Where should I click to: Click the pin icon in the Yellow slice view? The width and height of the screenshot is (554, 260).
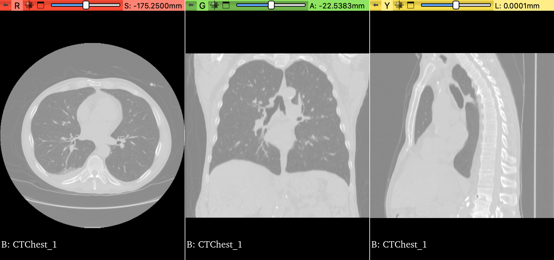click(376, 5)
